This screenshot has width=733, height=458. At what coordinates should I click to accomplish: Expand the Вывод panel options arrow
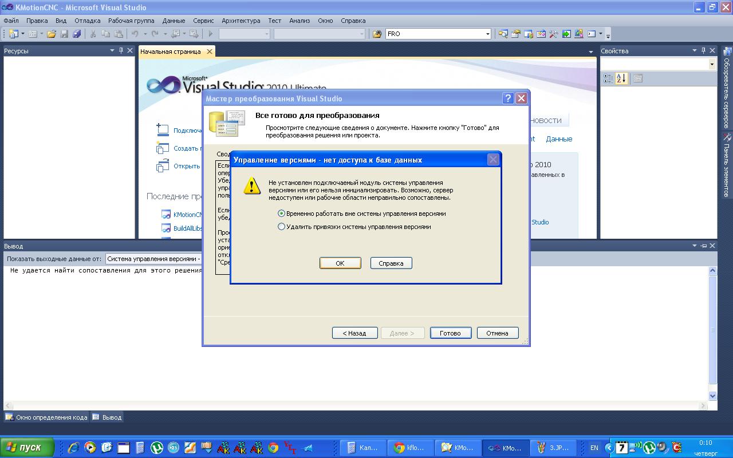coord(695,246)
